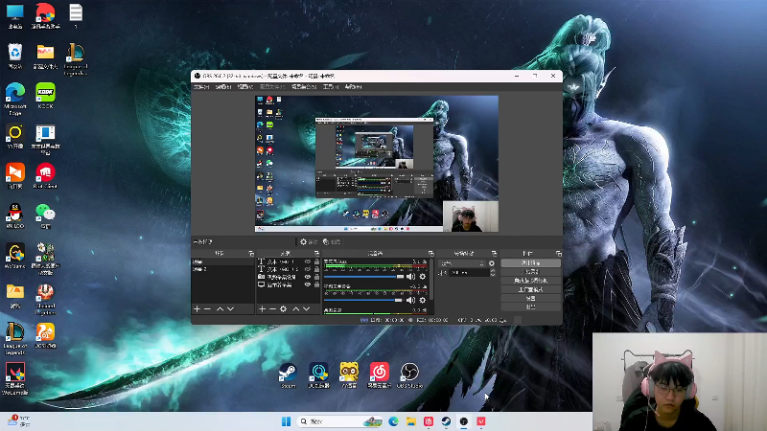767x431 pixels.
Task: Toggle visibility of the video capture device source
Action: [x=308, y=277]
